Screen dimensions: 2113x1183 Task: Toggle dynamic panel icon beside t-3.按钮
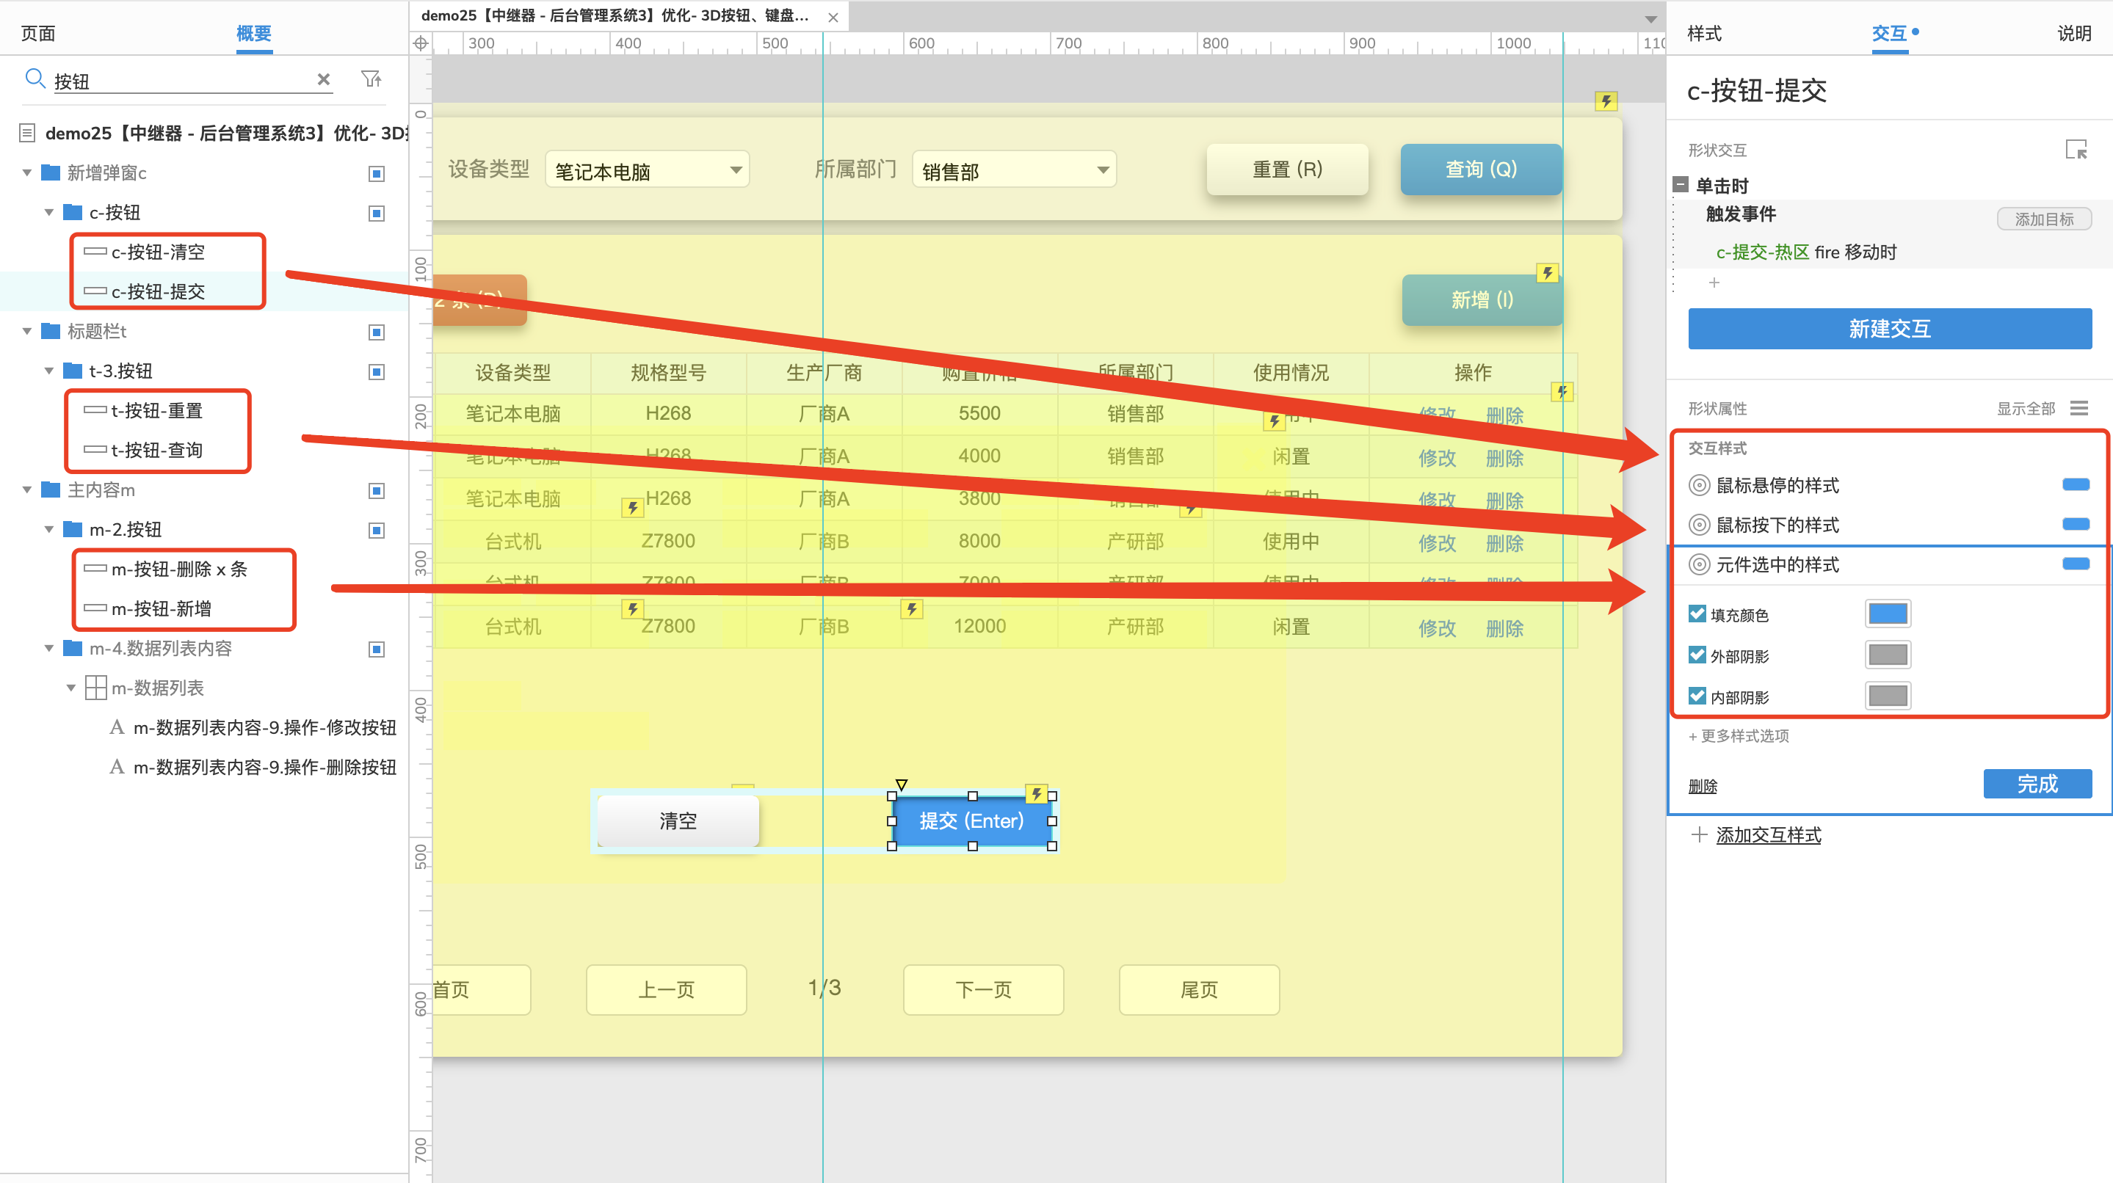click(x=377, y=371)
